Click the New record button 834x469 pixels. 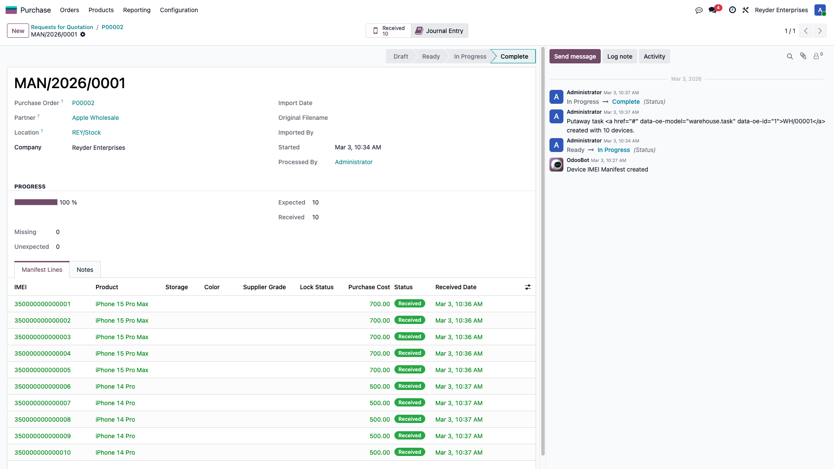tap(18, 31)
